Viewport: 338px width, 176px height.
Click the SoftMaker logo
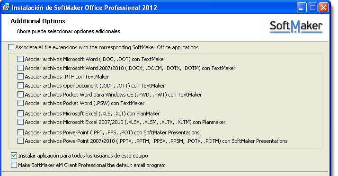click(296, 26)
